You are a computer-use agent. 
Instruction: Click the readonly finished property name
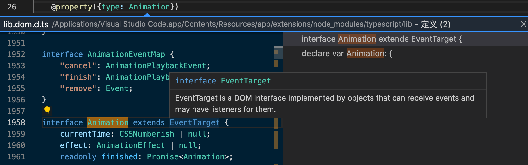pyautogui.click(x=119, y=157)
